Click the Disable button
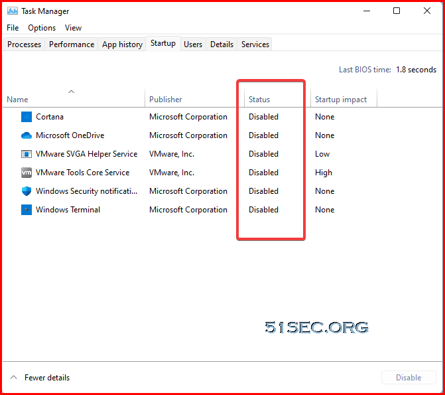 [x=409, y=377]
